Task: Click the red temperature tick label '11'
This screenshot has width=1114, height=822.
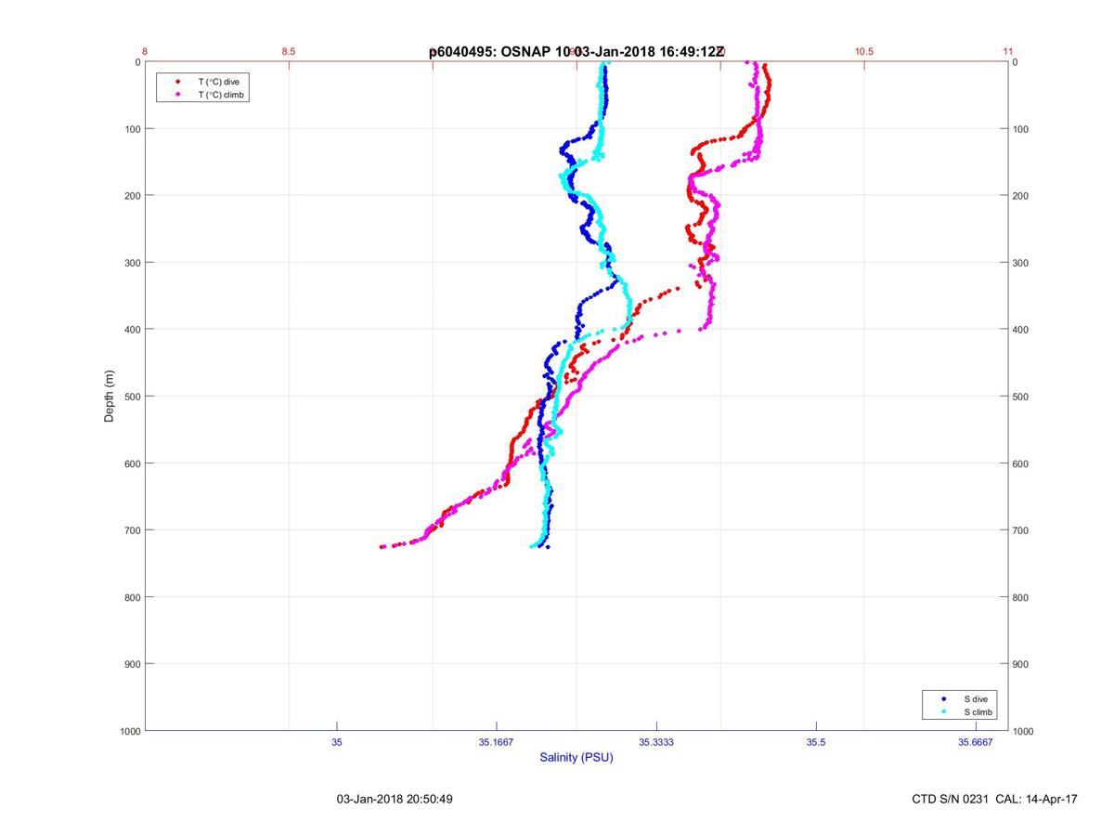Action: pos(1008,51)
